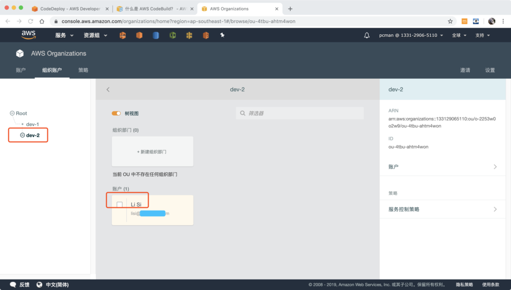Screen dimensions: 511x290
Task: Click the 新建组织部门 button
Action: pyautogui.click(x=152, y=151)
